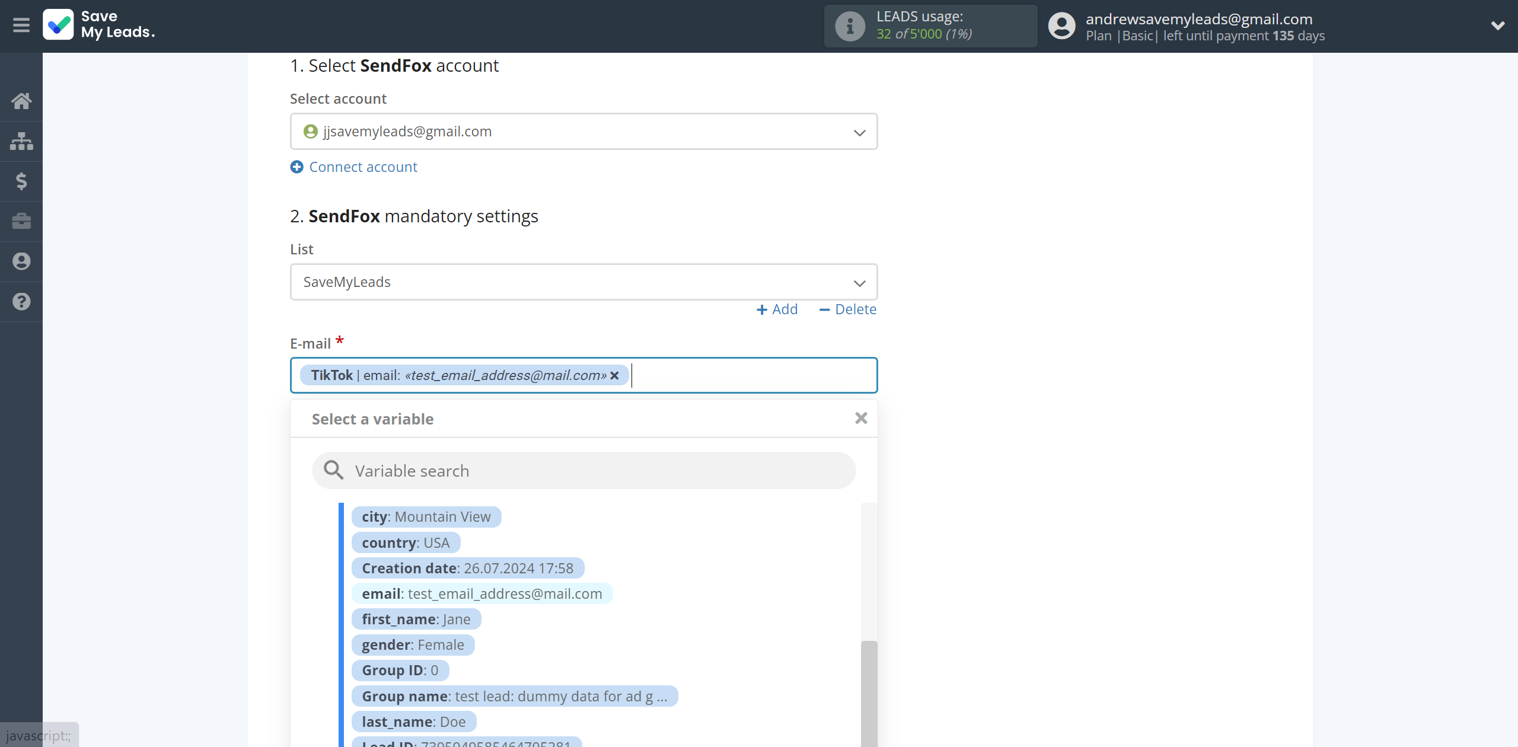Click andrewsavemyleads@gmail.com account text
This screenshot has height=747, width=1518.
point(1199,19)
